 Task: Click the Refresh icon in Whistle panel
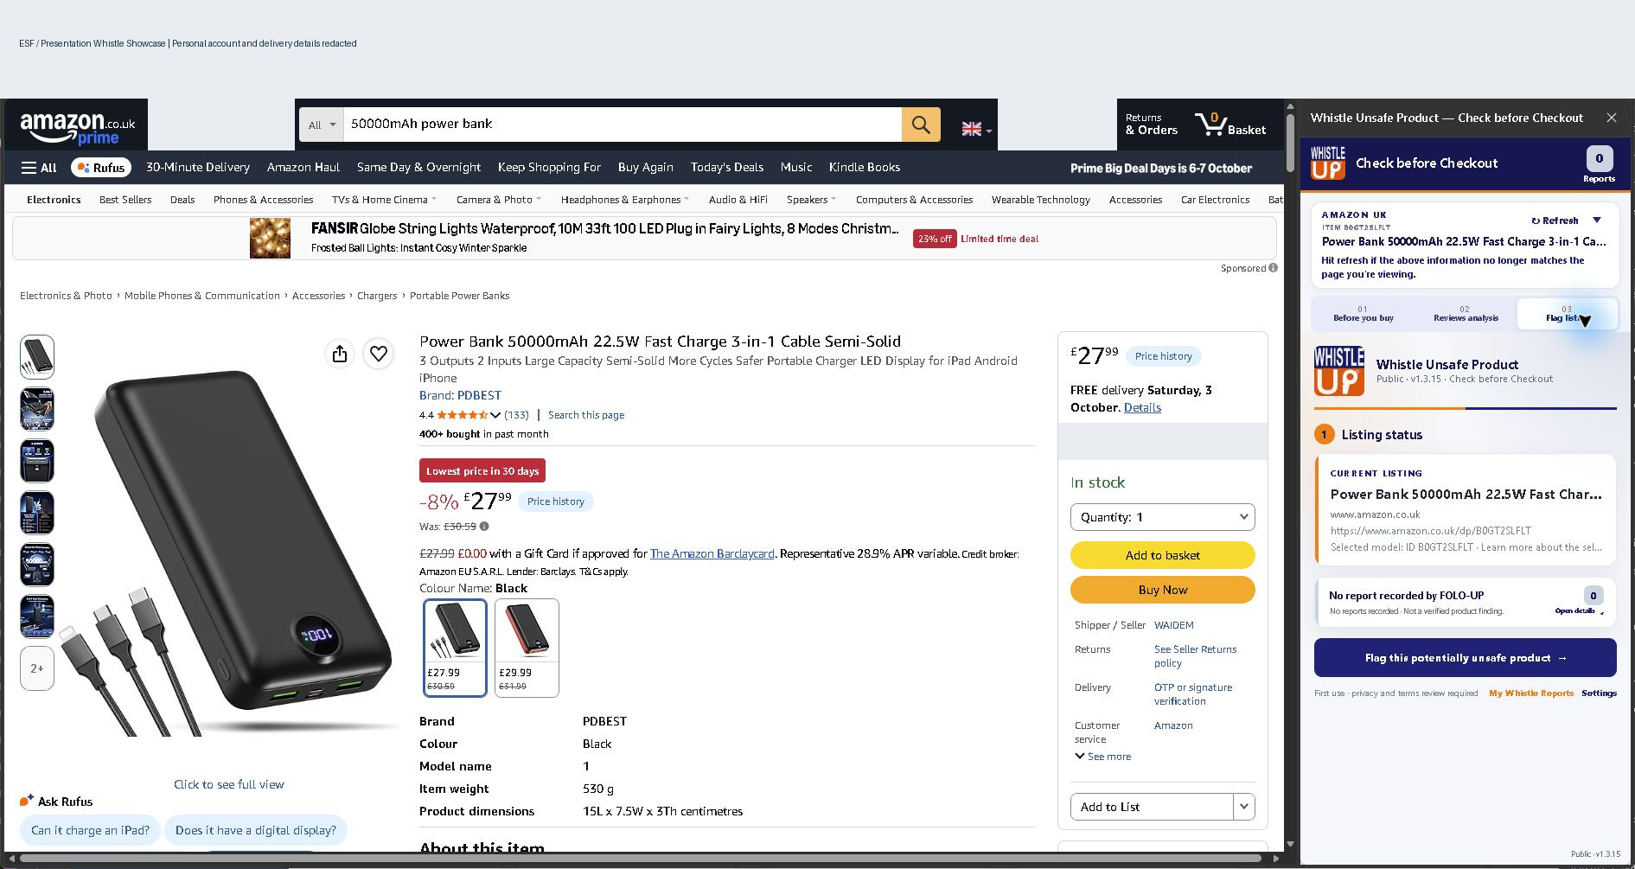pos(1555,220)
